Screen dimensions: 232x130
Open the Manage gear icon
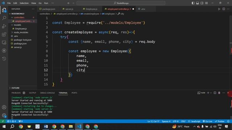[x=4, y=116]
